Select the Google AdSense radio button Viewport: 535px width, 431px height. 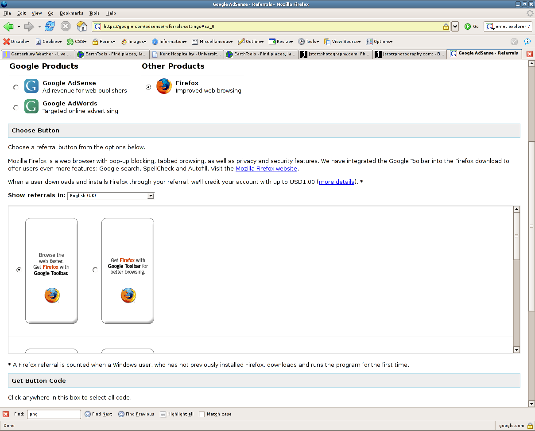(x=16, y=87)
